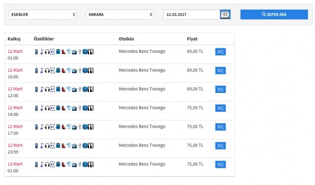Click the mobile phone icon in 01:00 row
The height and width of the screenshot is (185, 315).
click(x=37, y=52)
